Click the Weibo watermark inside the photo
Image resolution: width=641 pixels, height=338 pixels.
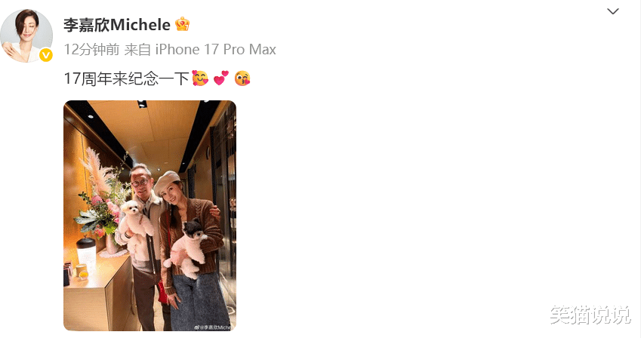(213, 327)
